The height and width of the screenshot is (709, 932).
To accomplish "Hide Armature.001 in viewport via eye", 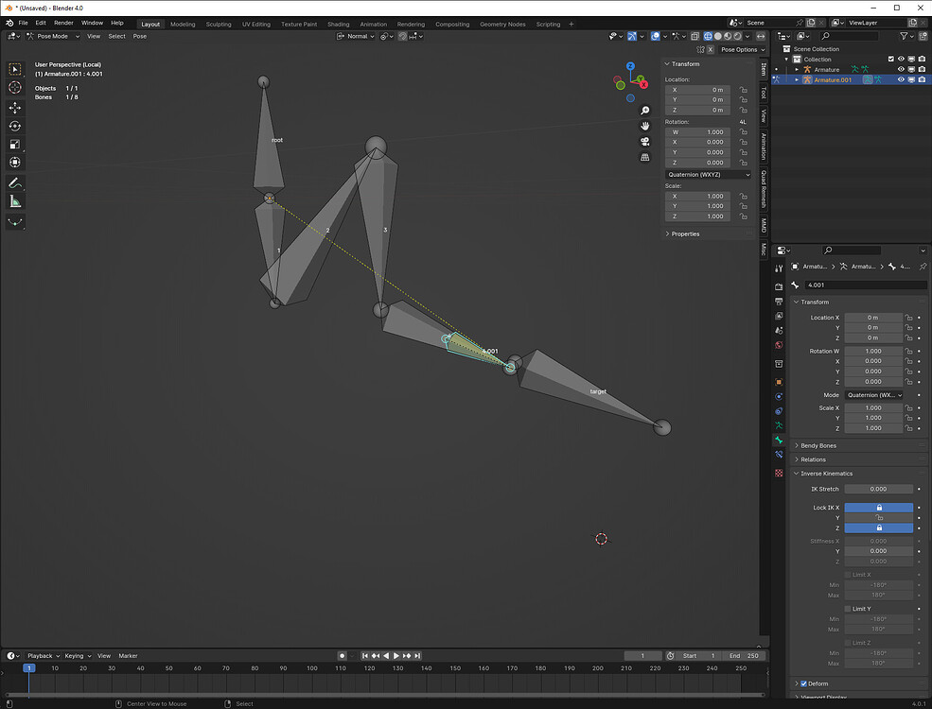I will [x=901, y=79].
